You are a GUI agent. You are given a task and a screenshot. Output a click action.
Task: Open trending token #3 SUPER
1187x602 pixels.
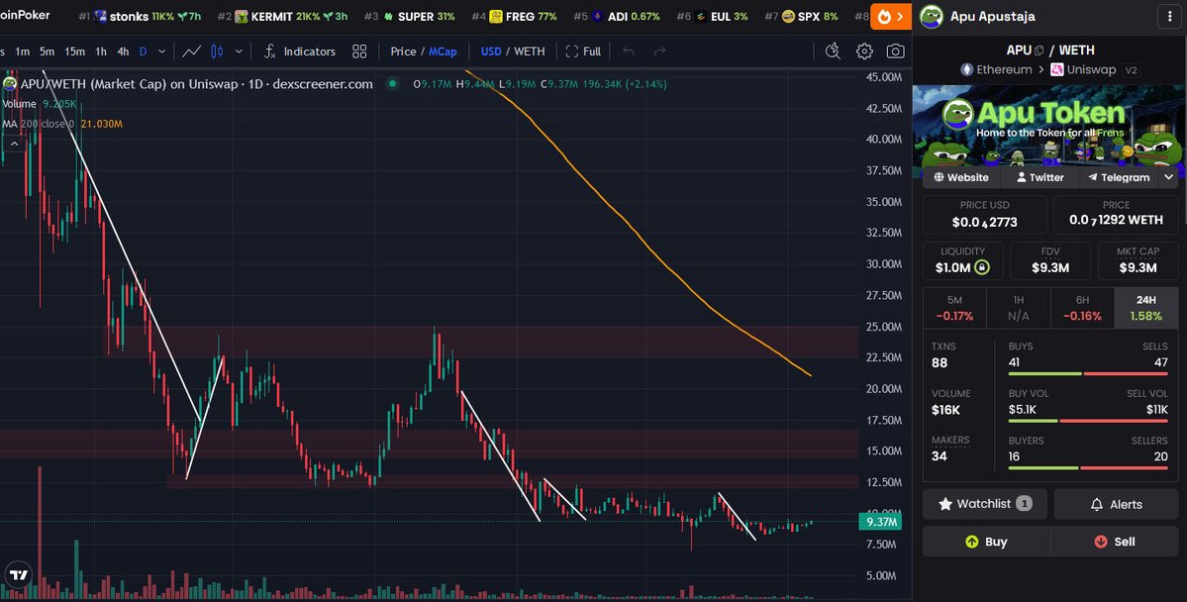410,16
